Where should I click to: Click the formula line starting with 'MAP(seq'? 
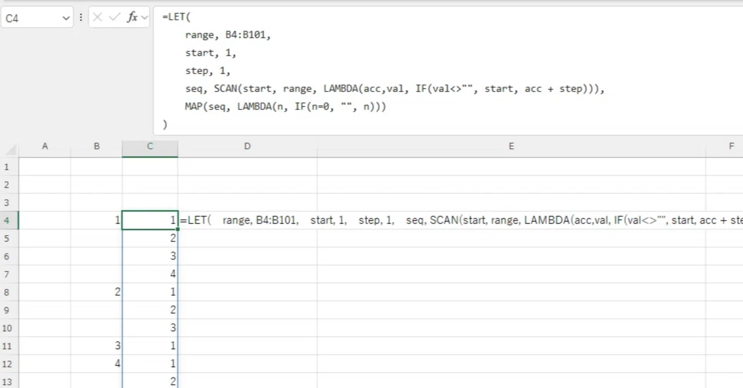286,107
